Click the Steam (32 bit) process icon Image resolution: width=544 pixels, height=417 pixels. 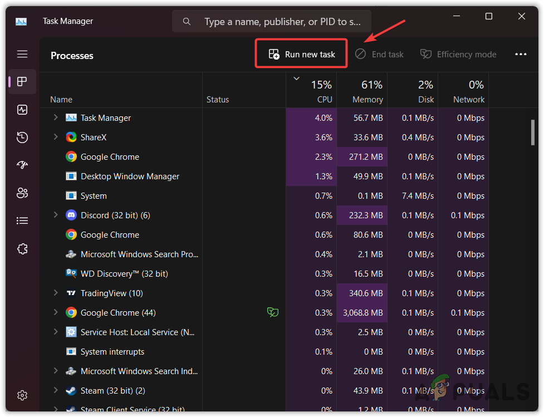pos(71,391)
